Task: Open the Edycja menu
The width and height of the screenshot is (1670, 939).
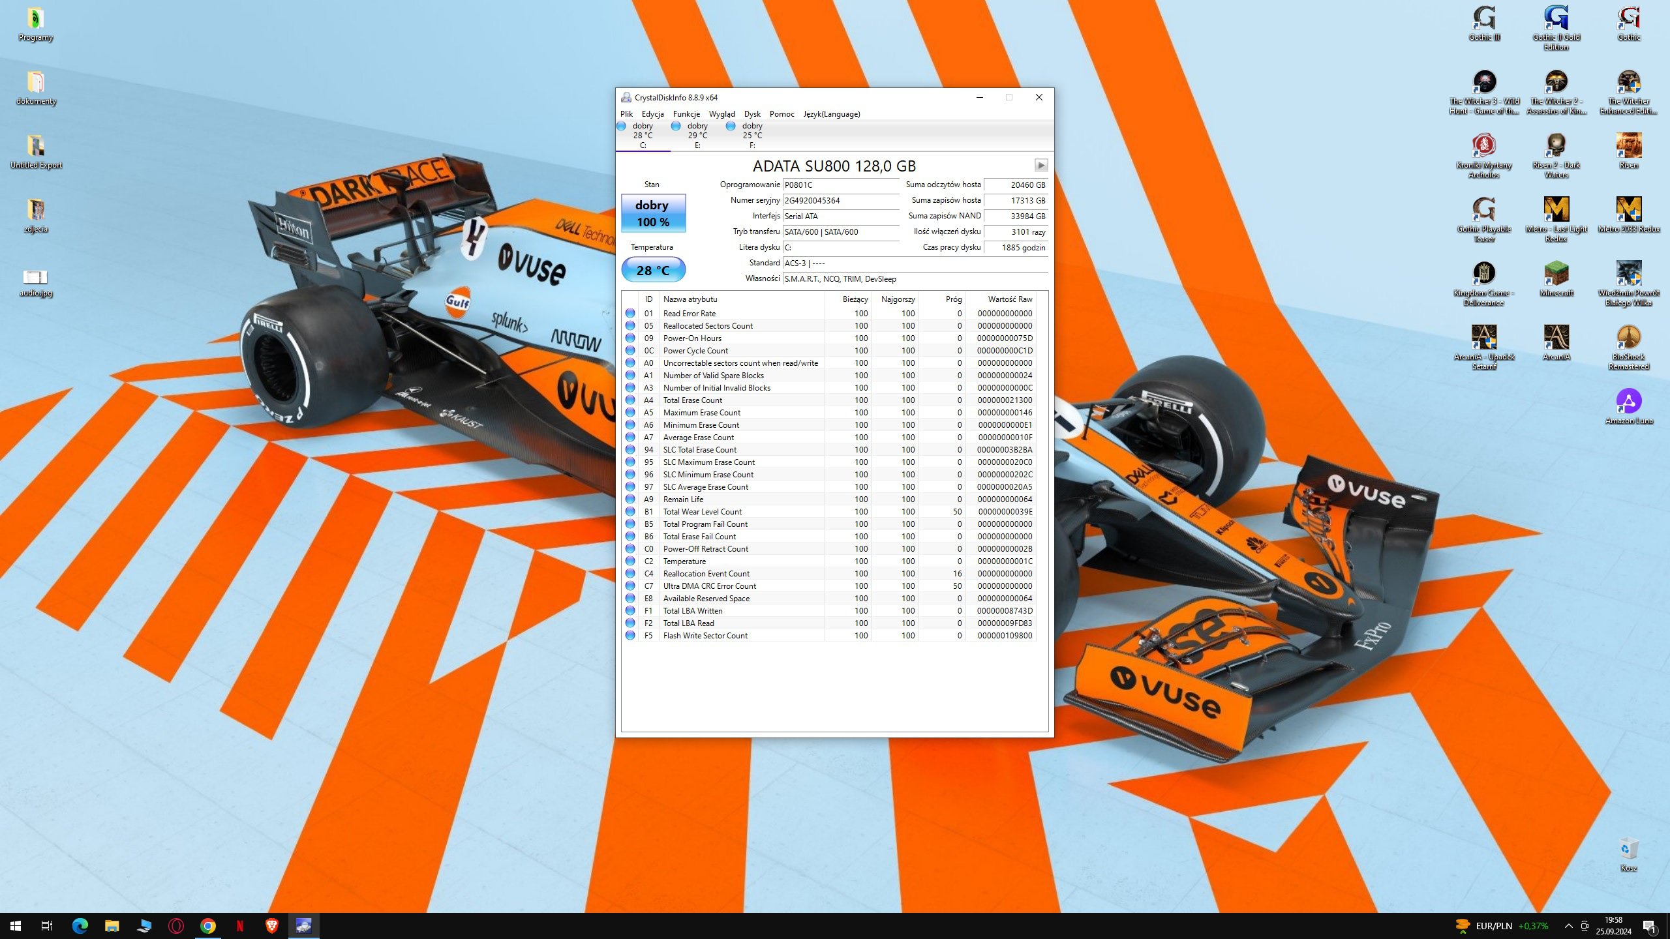Action: (652, 114)
